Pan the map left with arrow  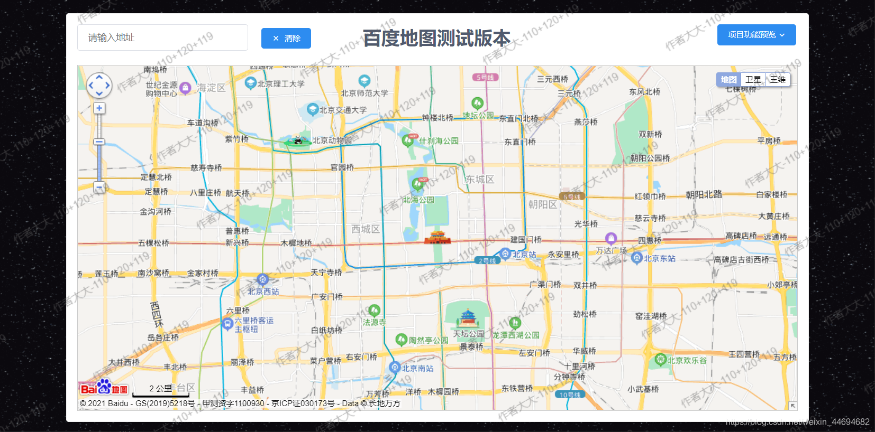[90, 85]
